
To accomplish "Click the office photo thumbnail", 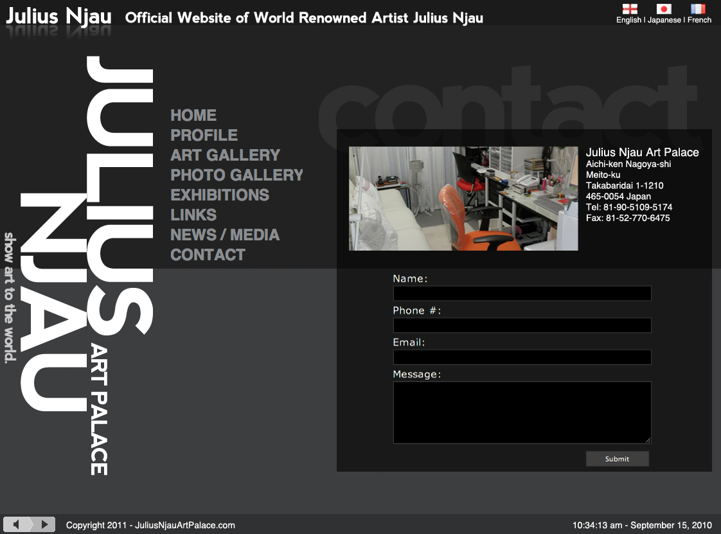I will click(463, 199).
